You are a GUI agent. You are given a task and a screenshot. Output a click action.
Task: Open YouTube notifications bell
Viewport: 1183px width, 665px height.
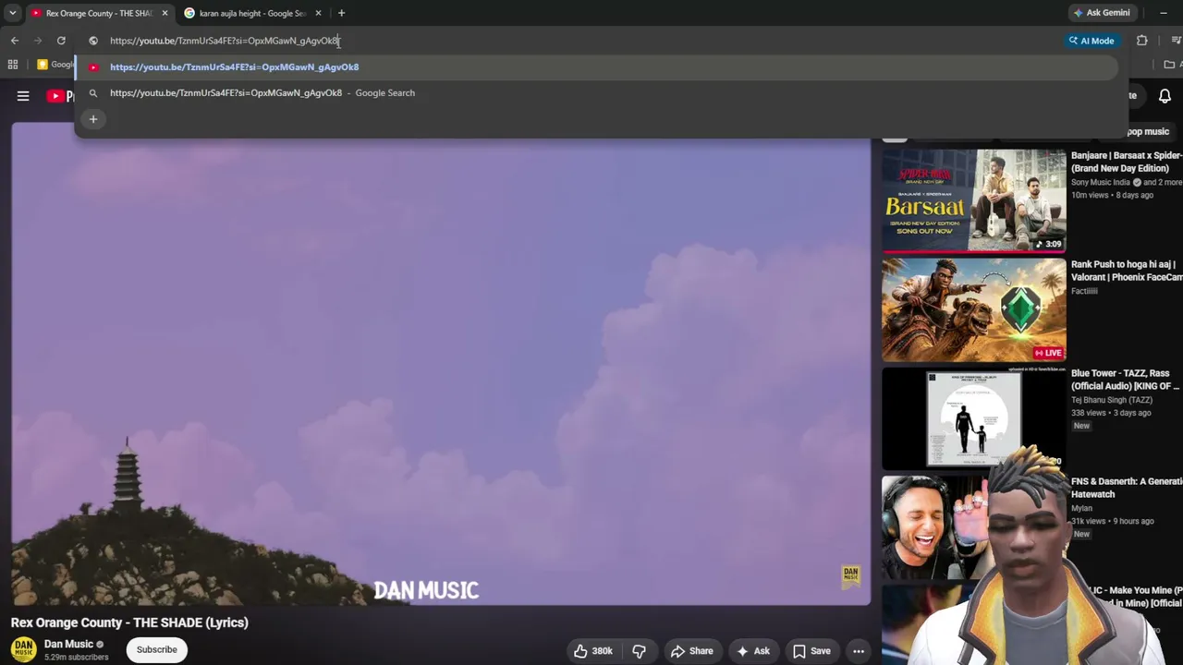click(x=1165, y=96)
